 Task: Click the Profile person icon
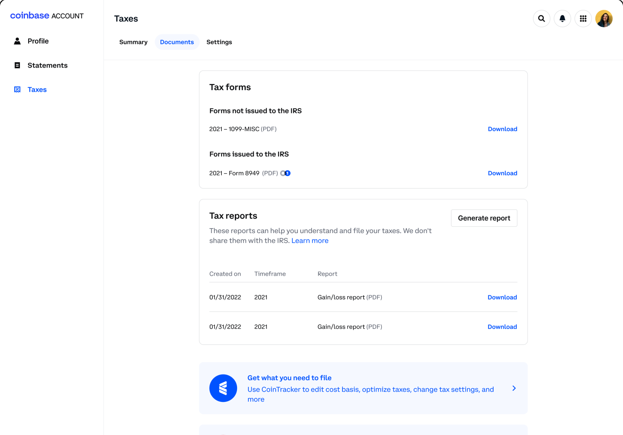click(x=18, y=41)
